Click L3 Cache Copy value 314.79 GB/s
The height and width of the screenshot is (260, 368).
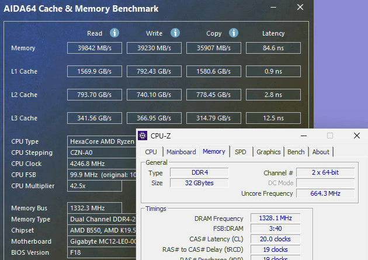[x=214, y=118]
